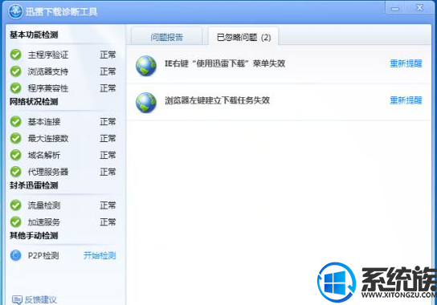Click the blue P2P检测 globe icon
The width and height of the screenshot is (437, 305).
pos(16,255)
